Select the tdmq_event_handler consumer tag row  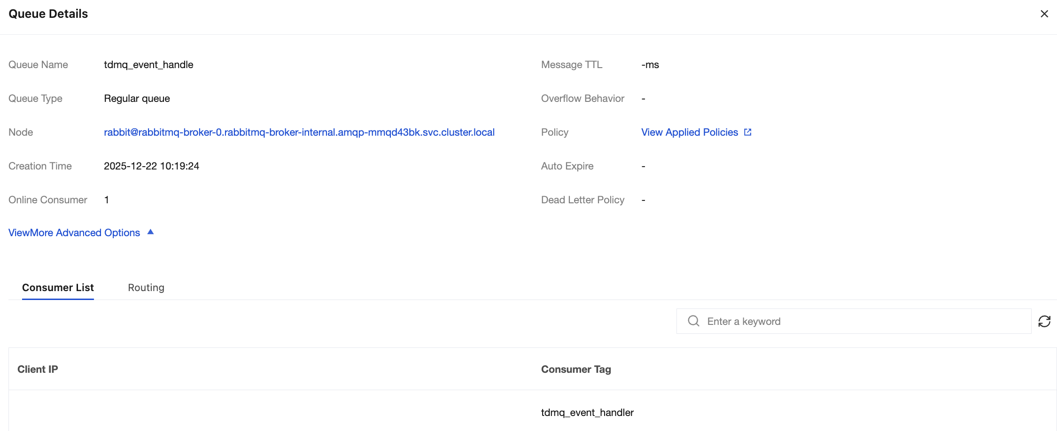[x=587, y=412]
